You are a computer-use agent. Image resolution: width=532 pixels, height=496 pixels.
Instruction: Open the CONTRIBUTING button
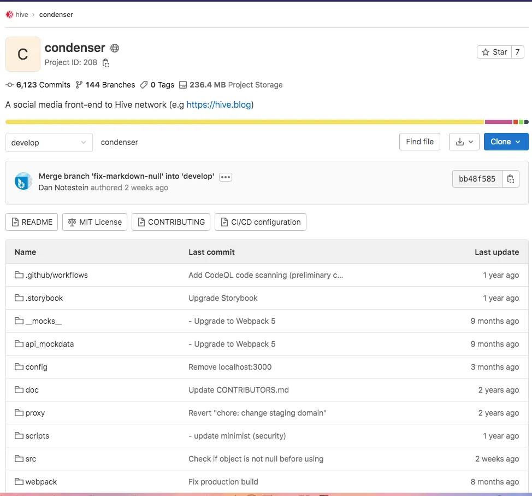tap(171, 222)
